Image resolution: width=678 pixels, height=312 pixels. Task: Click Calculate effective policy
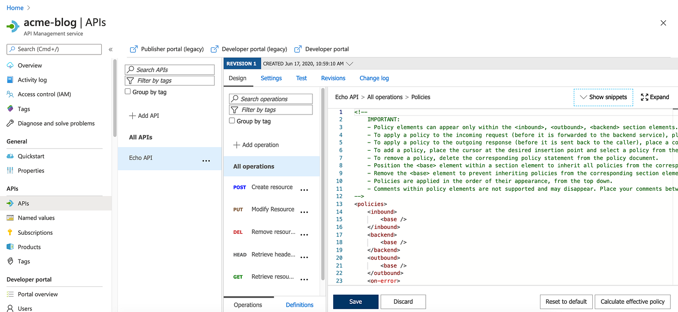click(x=632, y=301)
